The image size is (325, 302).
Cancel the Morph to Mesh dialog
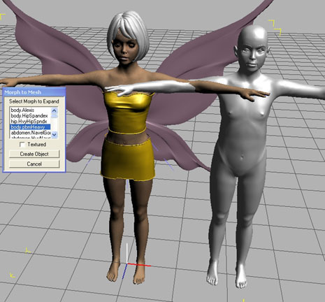coord(34,164)
